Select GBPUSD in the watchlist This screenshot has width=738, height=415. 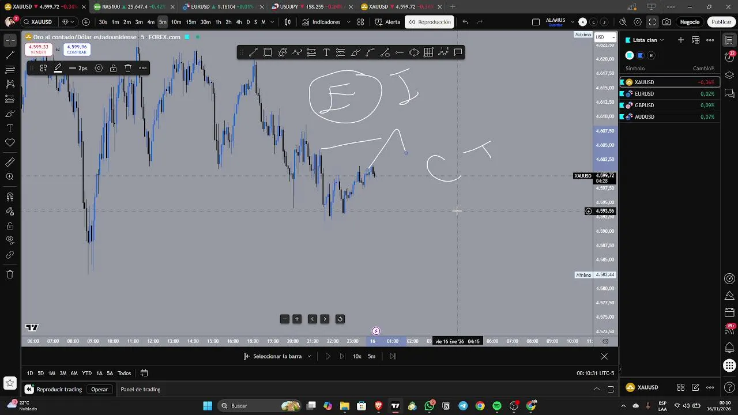click(669, 105)
